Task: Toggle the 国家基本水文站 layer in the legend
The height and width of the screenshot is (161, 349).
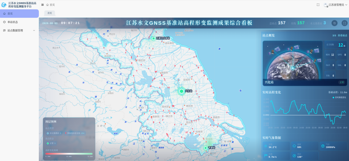Action: (x=75, y=133)
